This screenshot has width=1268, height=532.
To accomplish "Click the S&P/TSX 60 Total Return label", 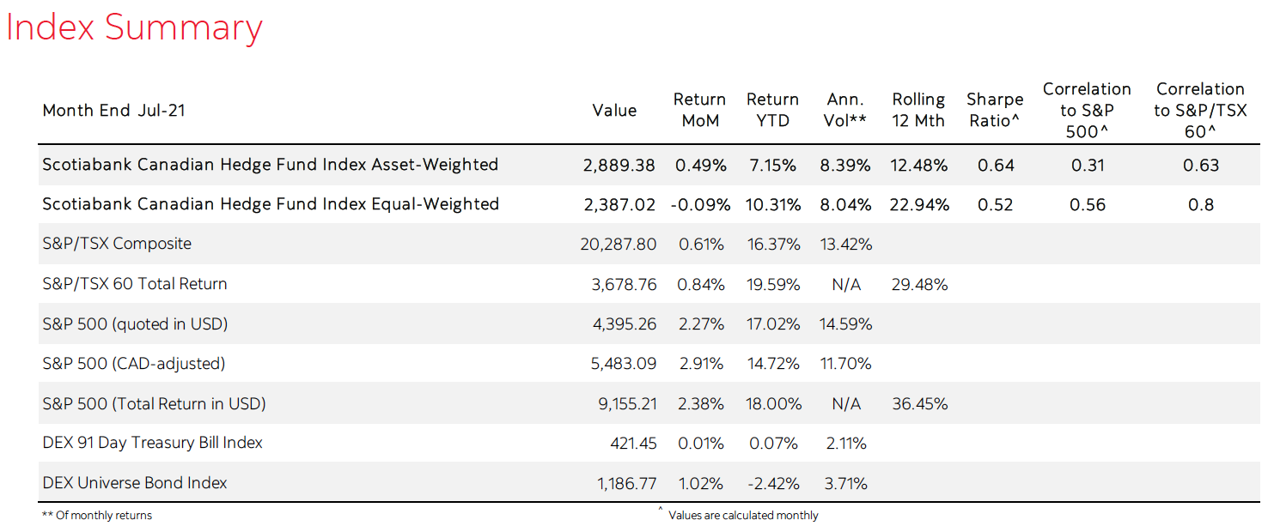I will tap(135, 284).
